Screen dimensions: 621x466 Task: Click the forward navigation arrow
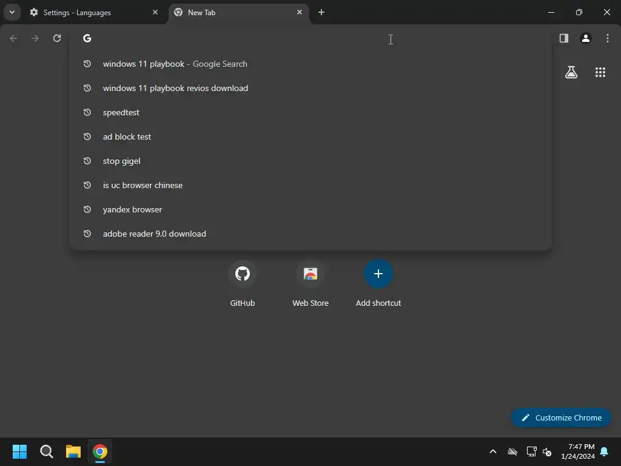pos(35,38)
